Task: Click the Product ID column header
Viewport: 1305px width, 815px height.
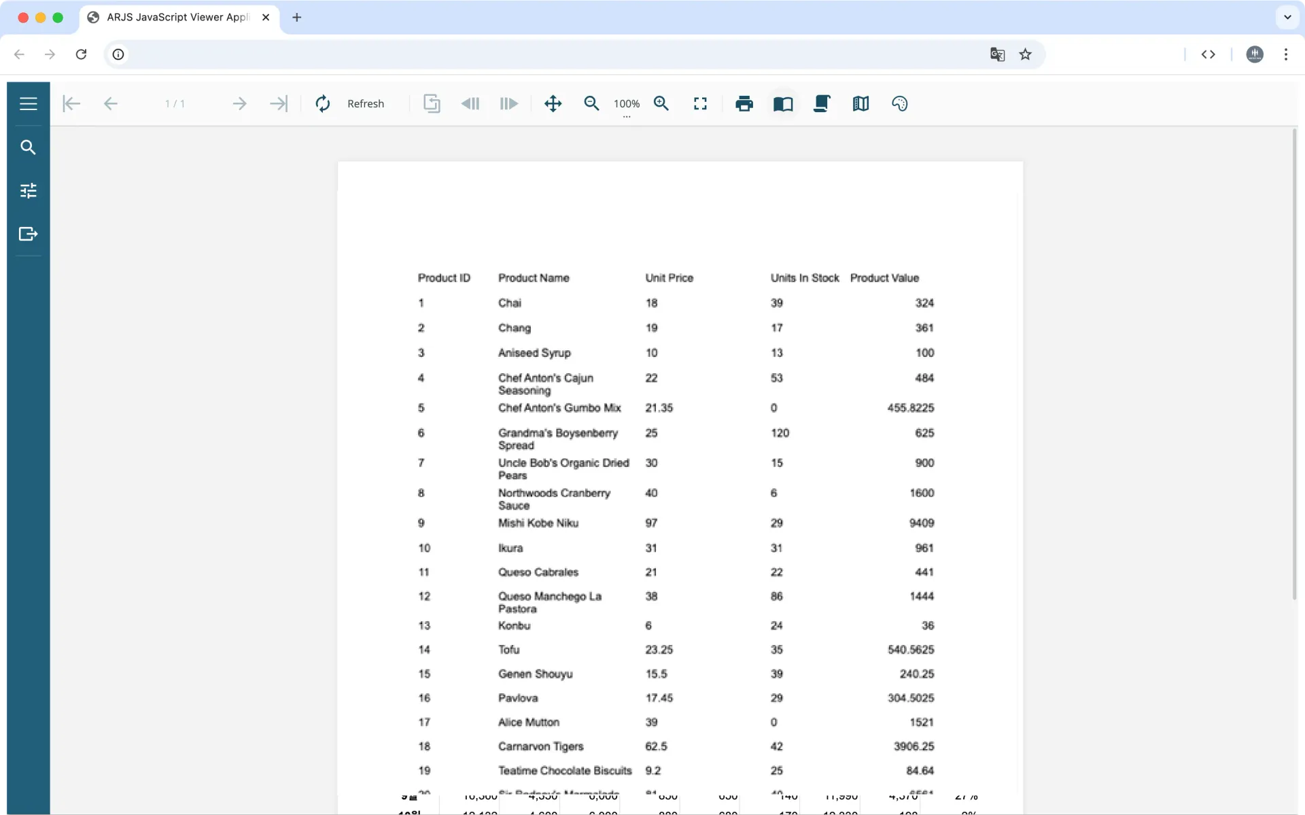Action: pyautogui.click(x=444, y=278)
